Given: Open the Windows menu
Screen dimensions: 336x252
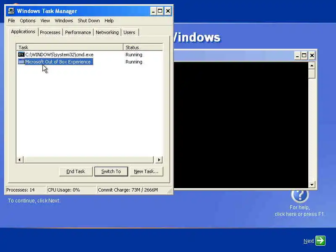Looking at the screenshot, I should [x=64, y=21].
